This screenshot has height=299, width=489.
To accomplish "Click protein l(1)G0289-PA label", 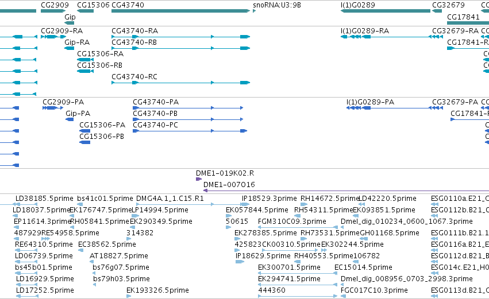I will 371,102.
